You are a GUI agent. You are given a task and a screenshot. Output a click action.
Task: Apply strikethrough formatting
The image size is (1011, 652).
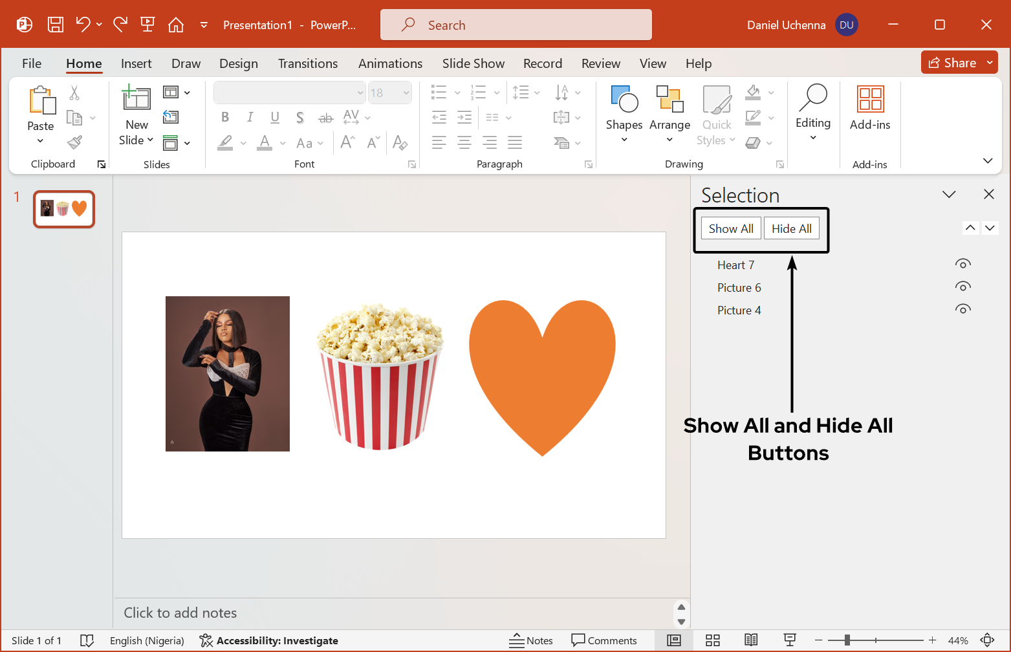coord(325,117)
